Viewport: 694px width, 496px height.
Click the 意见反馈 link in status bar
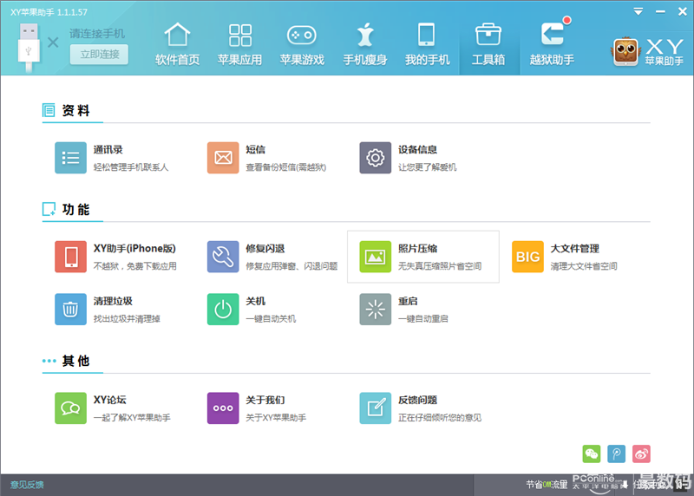coord(27,485)
